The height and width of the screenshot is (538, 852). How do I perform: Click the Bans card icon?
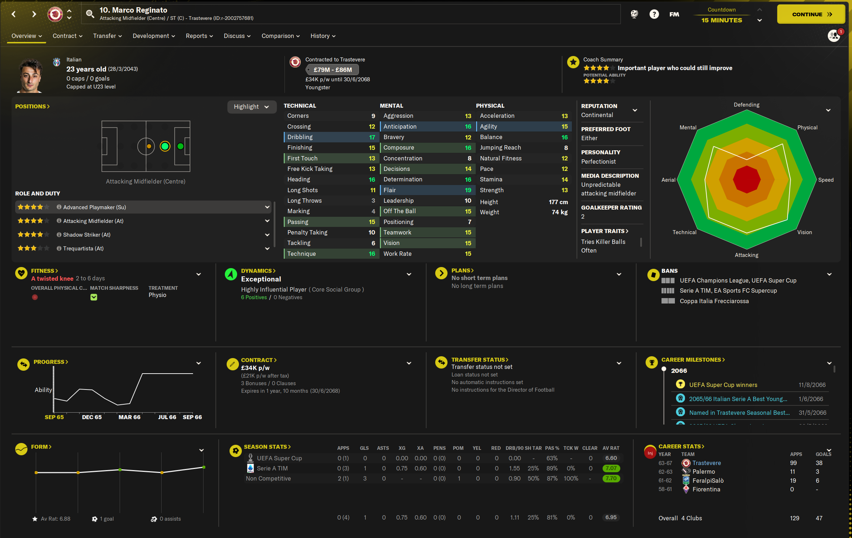click(653, 275)
